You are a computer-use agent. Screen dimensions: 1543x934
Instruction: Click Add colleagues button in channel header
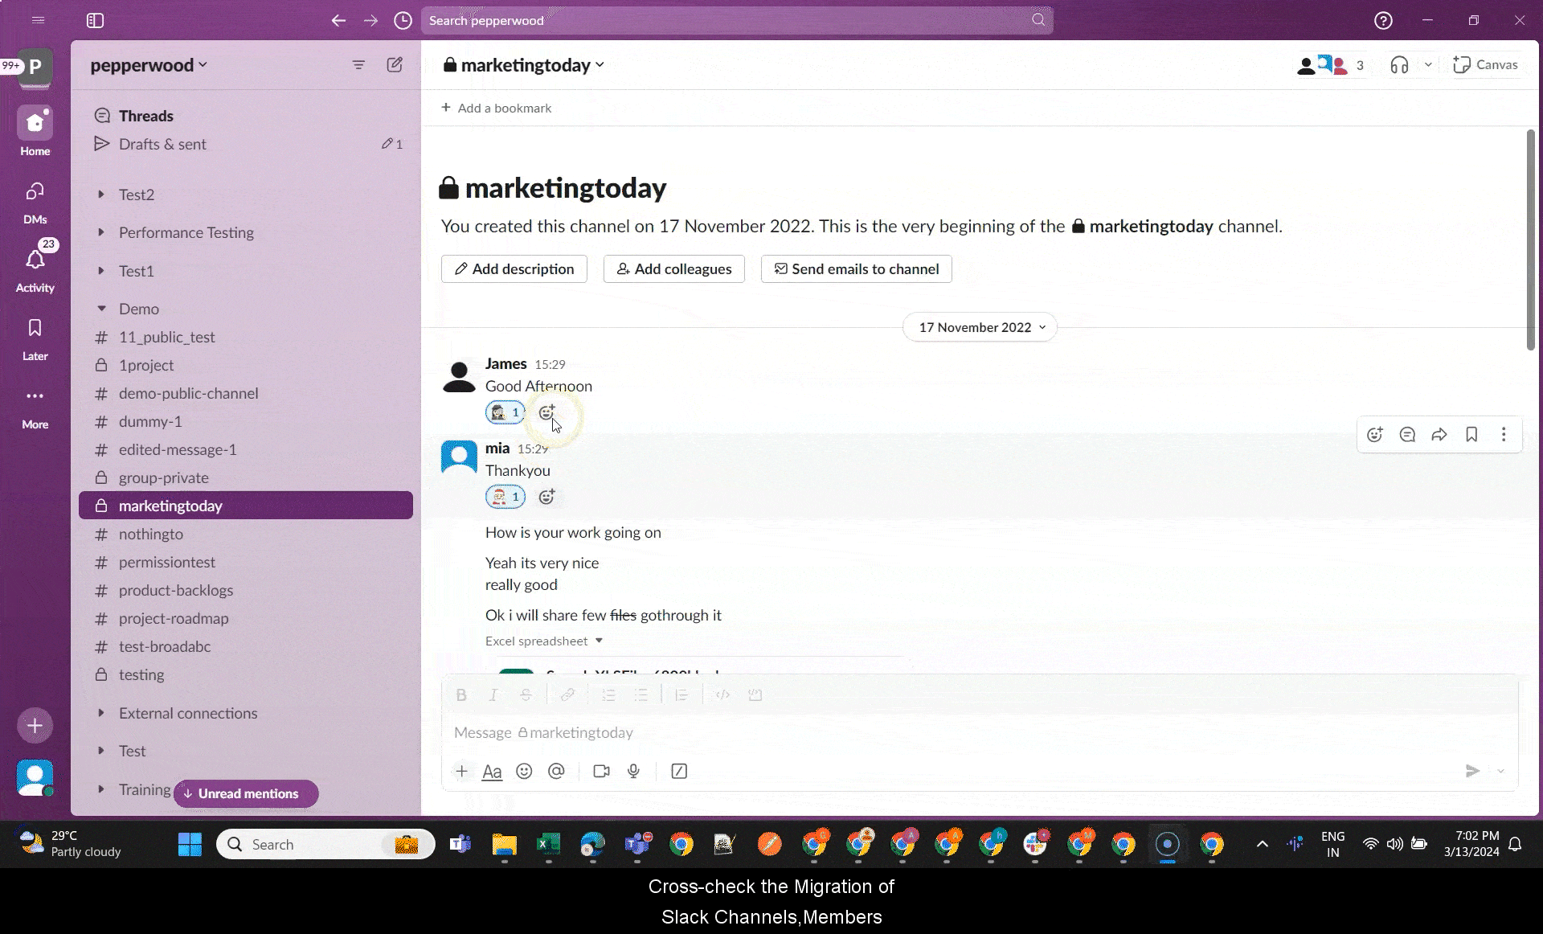point(673,268)
